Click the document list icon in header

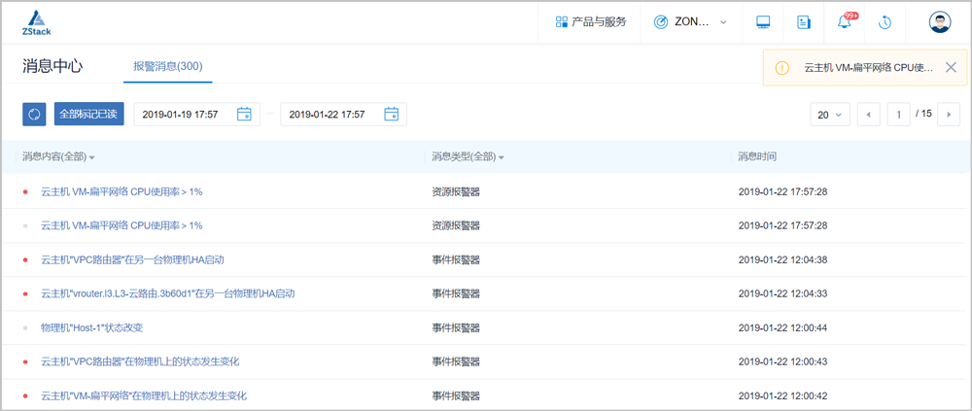click(803, 22)
